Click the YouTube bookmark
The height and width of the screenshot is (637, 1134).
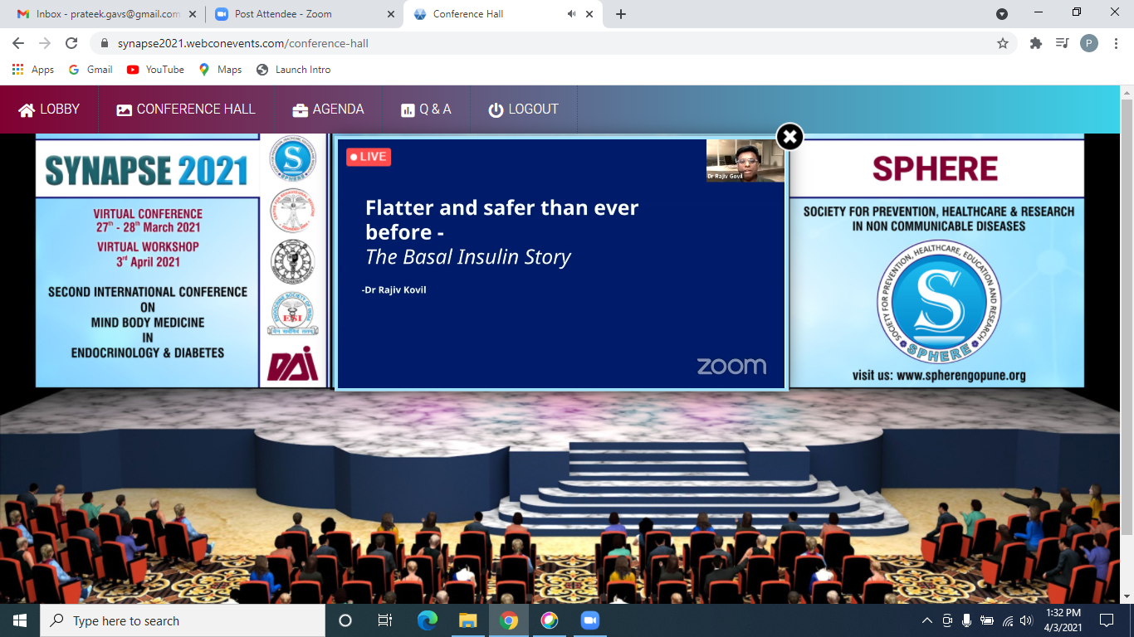[x=155, y=70]
